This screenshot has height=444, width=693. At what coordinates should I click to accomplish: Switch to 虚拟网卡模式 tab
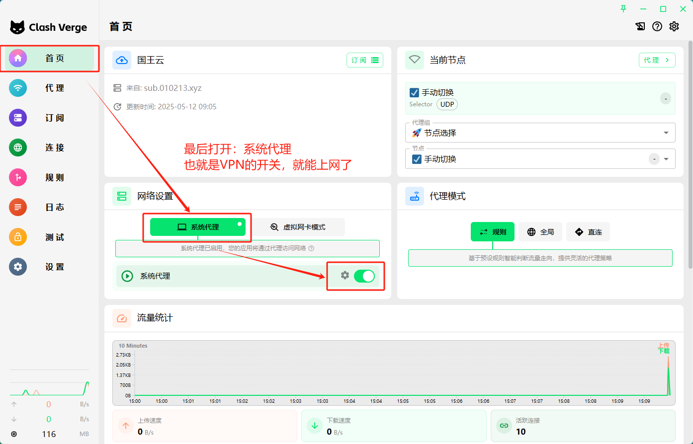pos(298,227)
